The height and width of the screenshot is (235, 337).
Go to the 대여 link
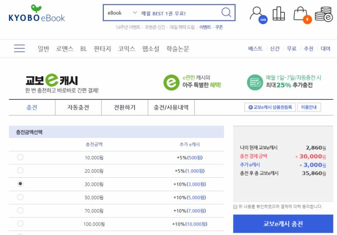click(325, 48)
